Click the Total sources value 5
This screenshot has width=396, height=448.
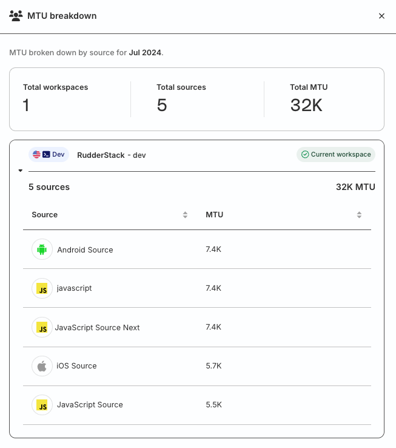pos(162,105)
